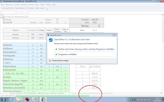Open the Extras menu
Viewport: 164px width, 102px height.
click(37, 5)
